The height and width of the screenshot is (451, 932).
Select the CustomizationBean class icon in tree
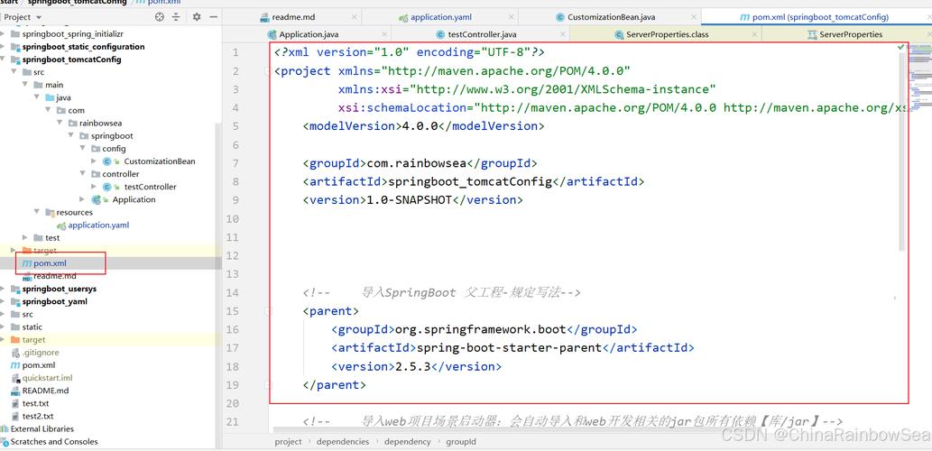click(107, 161)
